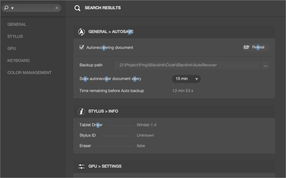Select Keyboard in the sidebar
Screen dimensions: 286x178
click(x=19, y=61)
